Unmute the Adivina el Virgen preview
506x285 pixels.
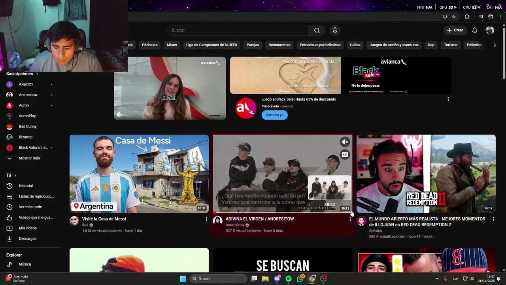(345, 142)
